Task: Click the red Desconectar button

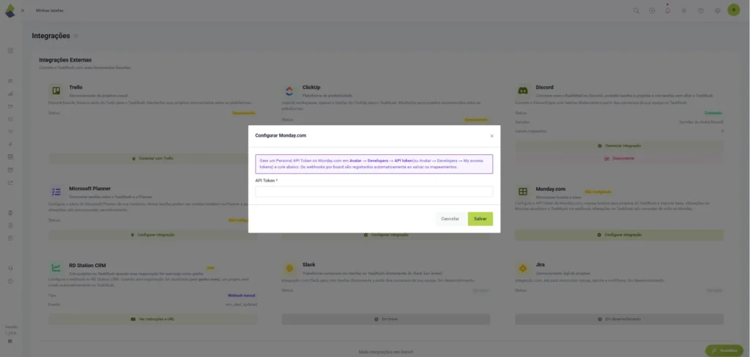Action: [x=619, y=158]
